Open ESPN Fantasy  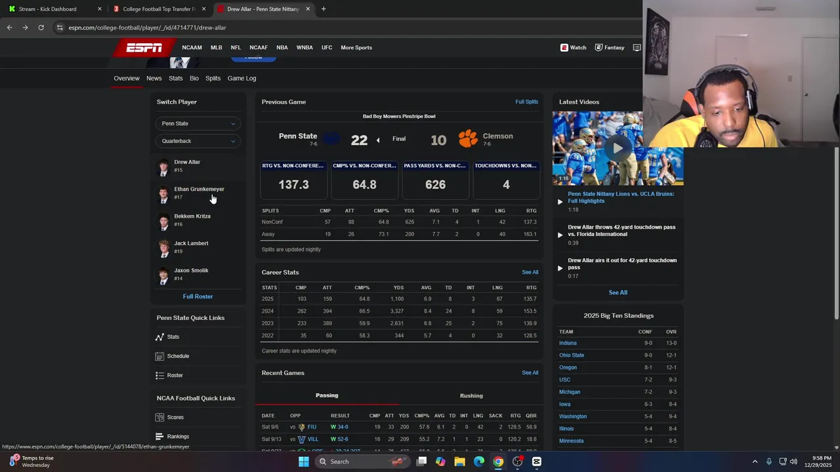pos(610,47)
